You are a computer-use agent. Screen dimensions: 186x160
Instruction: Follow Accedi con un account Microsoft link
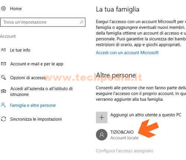pyautogui.click(x=127, y=53)
